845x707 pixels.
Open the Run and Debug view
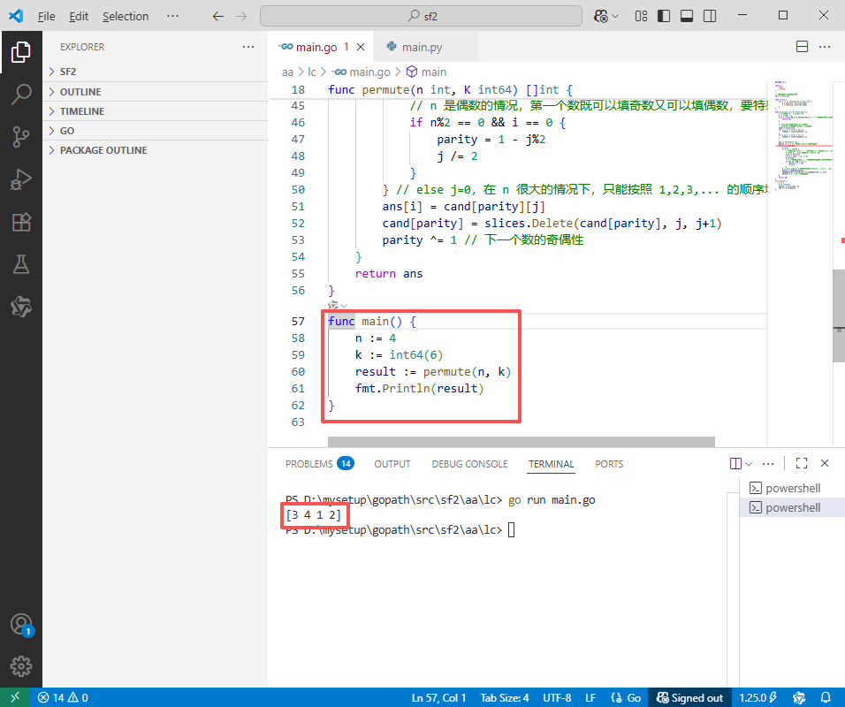point(21,179)
